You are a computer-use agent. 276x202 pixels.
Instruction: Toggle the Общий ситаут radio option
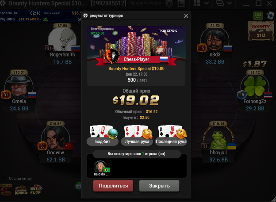(x=5, y=179)
